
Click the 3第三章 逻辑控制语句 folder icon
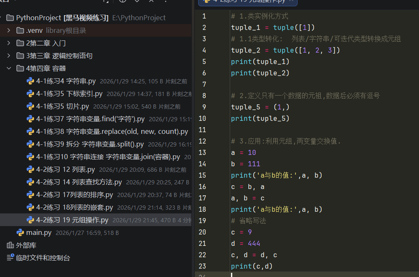tap(20, 56)
